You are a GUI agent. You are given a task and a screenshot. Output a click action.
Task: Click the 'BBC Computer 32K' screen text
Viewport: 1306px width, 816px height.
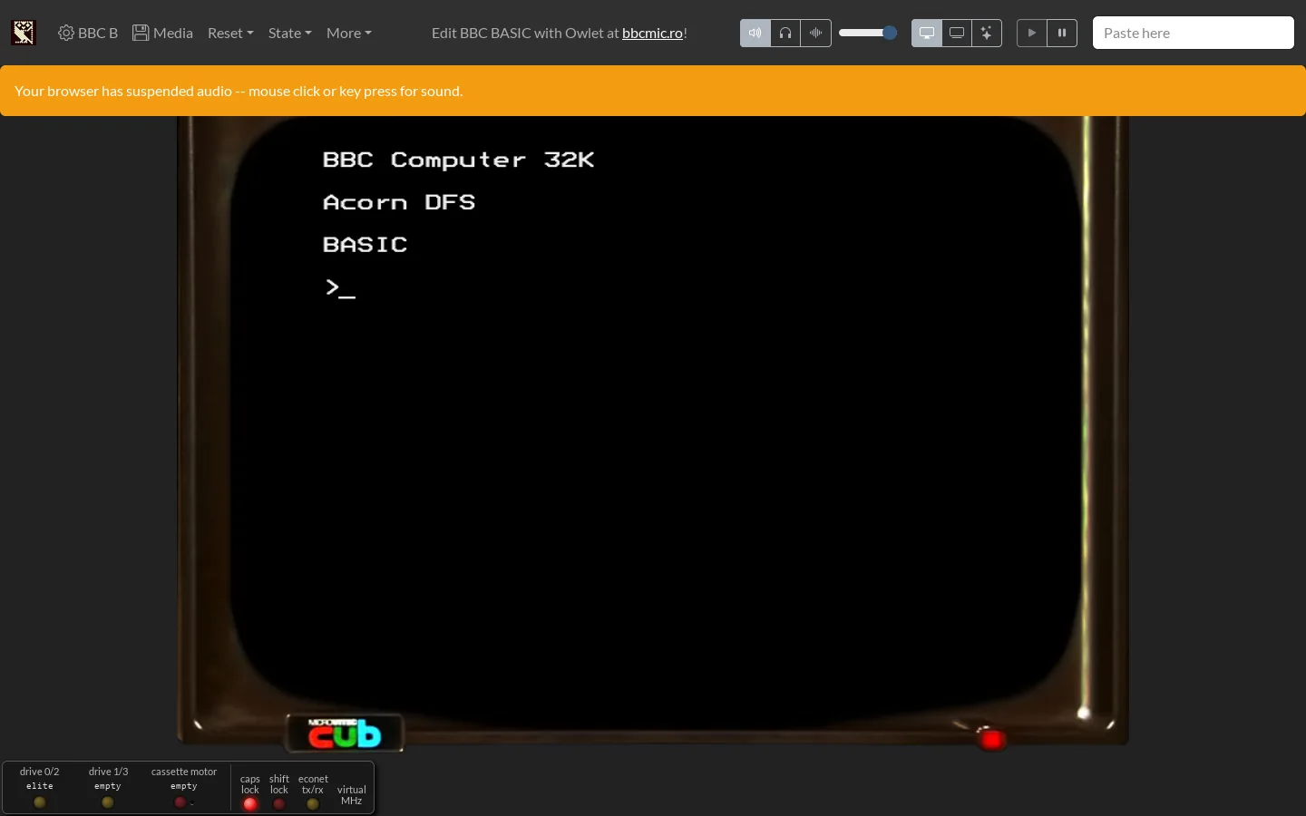click(x=459, y=160)
